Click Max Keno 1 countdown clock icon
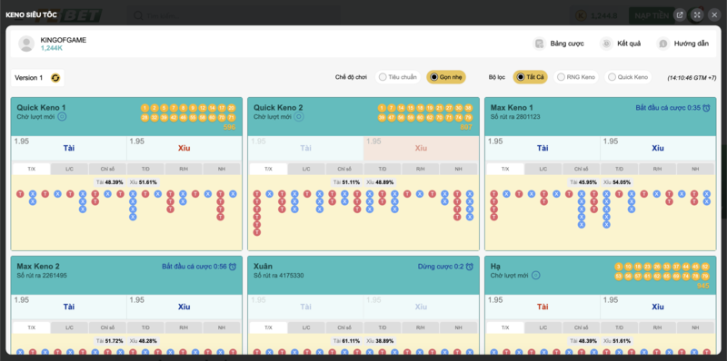Viewport: 727px width, 361px height. coord(706,108)
